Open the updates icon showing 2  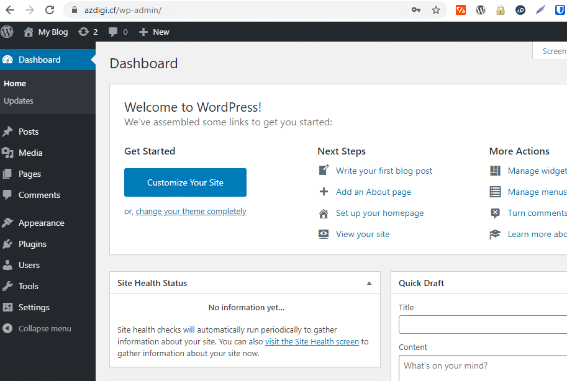pos(88,32)
